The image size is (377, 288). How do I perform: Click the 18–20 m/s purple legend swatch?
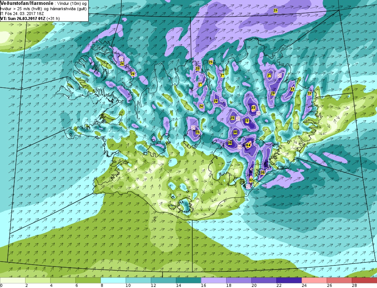click(x=239, y=280)
